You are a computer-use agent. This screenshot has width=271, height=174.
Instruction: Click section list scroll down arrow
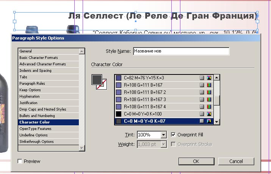pos(81,148)
